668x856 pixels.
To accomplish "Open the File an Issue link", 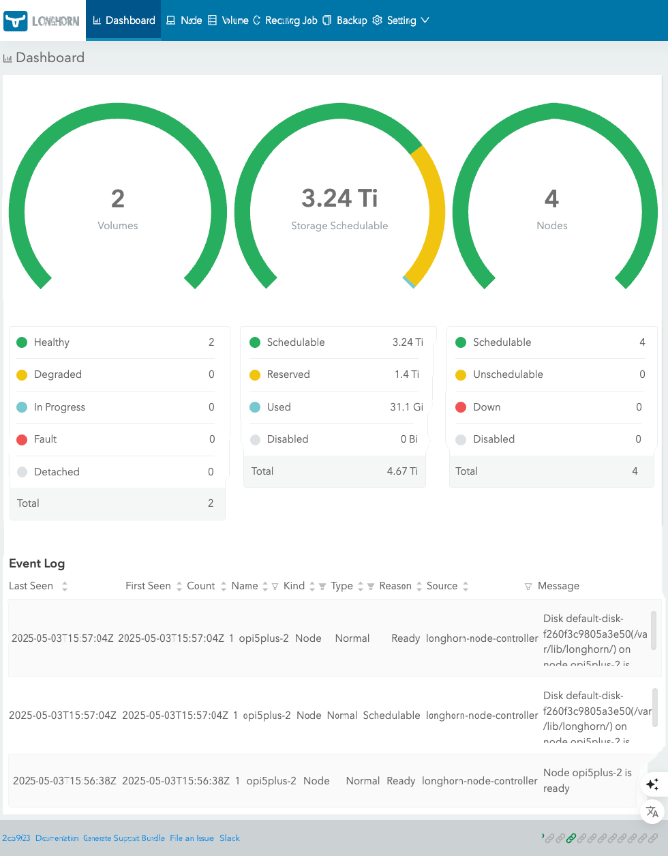I will 192,838.
